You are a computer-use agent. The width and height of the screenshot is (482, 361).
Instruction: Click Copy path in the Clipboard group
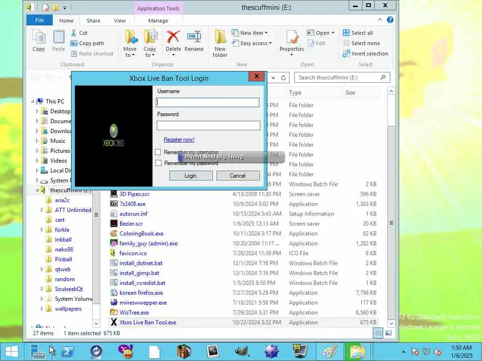tap(87, 43)
